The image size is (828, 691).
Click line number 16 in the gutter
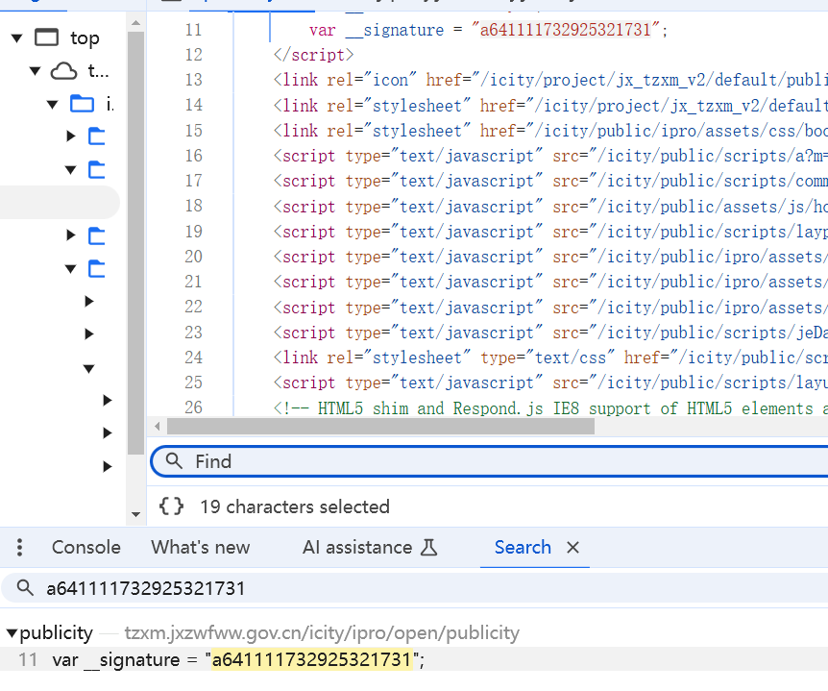tap(193, 156)
